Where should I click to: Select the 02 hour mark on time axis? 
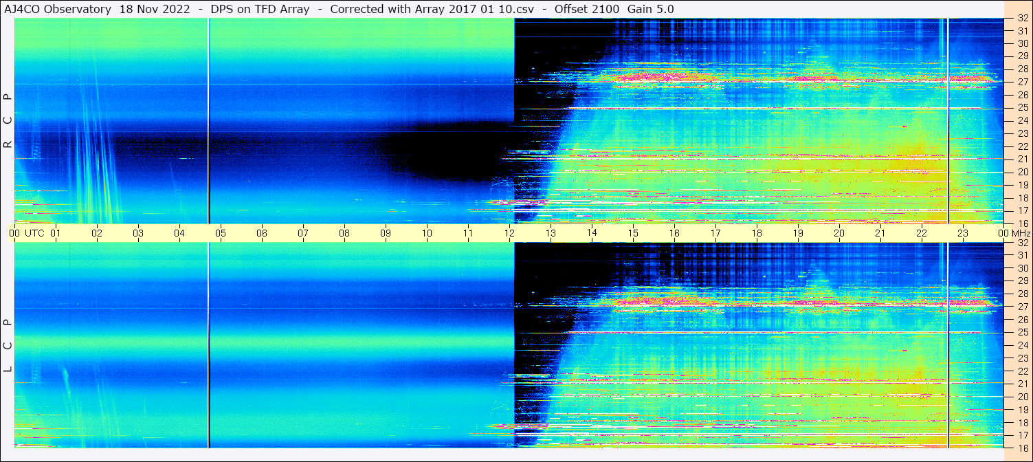[97, 233]
